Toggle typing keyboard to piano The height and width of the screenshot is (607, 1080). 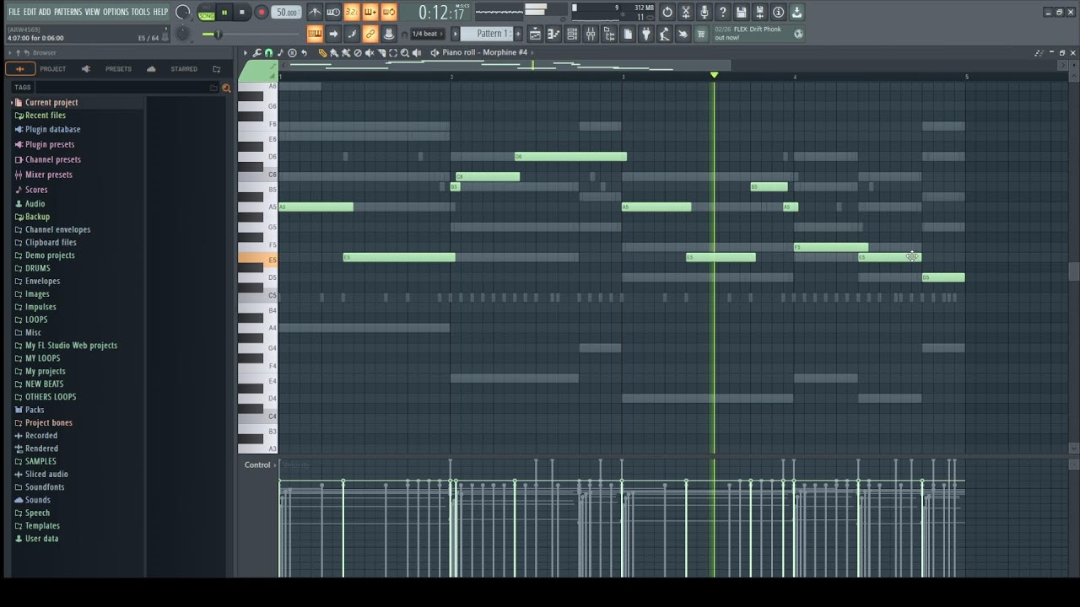pos(315,34)
